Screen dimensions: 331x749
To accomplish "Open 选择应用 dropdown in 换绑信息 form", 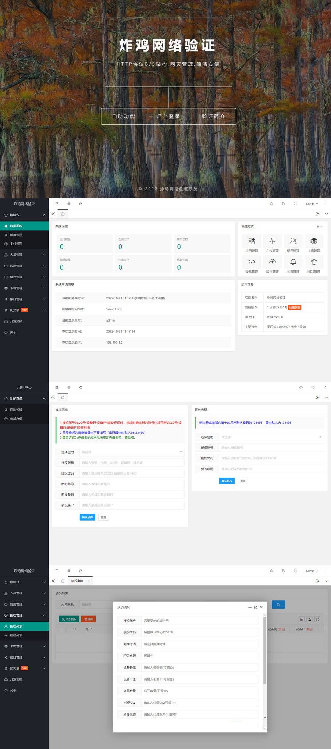I will click(x=132, y=452).
